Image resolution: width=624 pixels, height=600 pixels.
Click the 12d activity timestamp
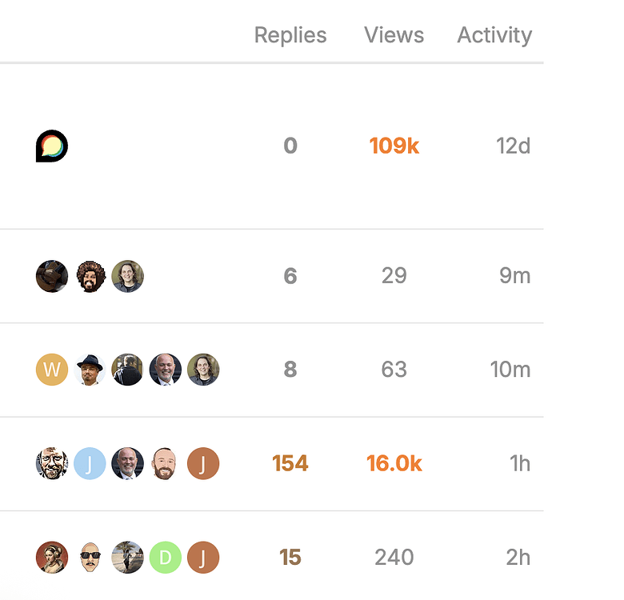(513, 146)
